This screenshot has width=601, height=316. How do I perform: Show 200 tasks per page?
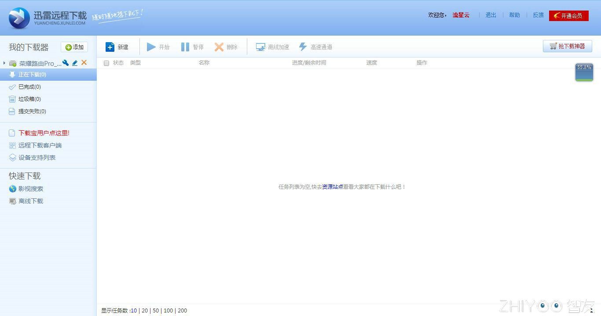183,311
